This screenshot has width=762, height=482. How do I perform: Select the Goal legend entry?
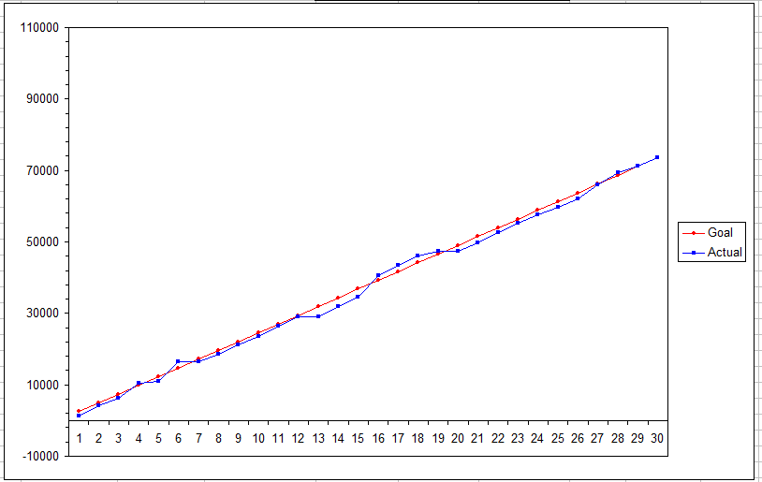(x=720, y=233)
